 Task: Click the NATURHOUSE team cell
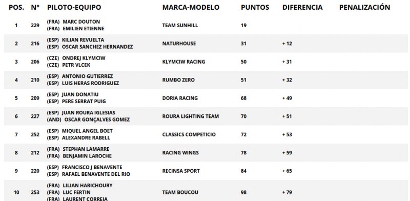(x=179, y=44)
